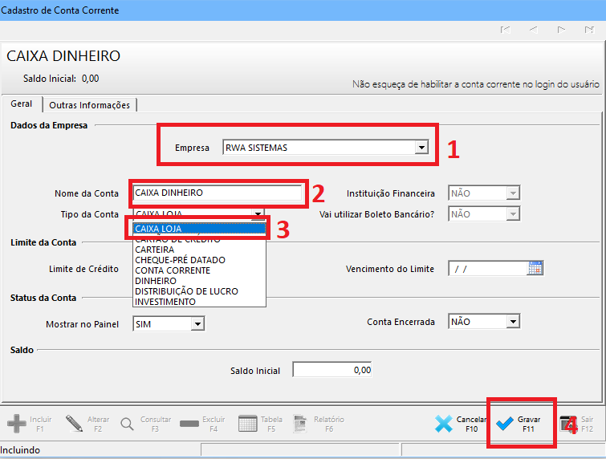
Task: Pick DISTRIBUIÇÃO DE LUCRO option
Action: tap(199, 291)
